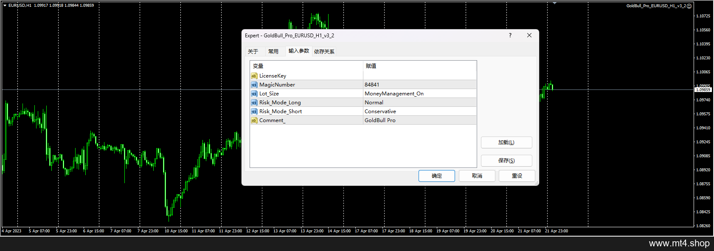
Task: Switch to the 常用 tab
Action: [273, 51]
